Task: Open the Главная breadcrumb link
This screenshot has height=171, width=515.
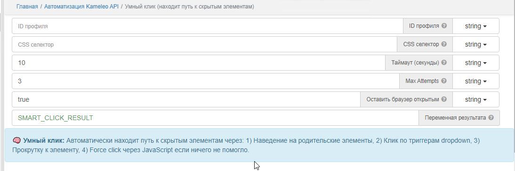Action: 27,7
